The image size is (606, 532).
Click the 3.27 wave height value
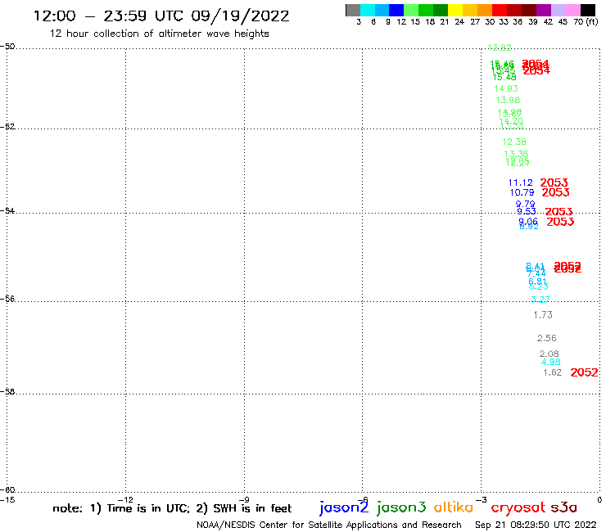click(540, 300)
